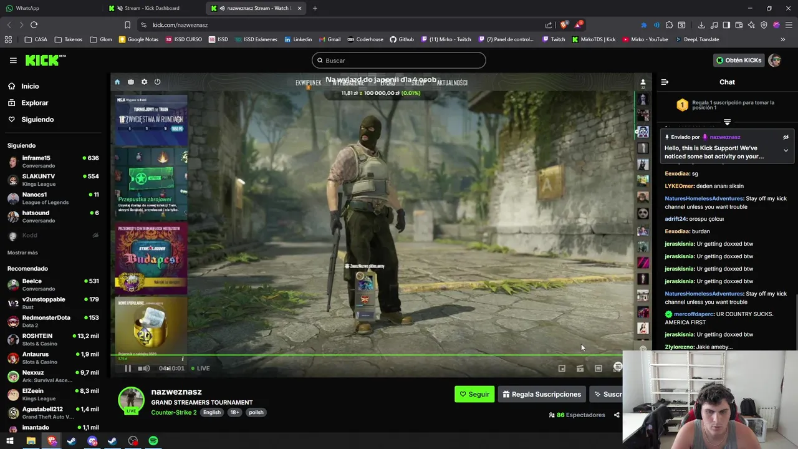The image size is (798, 449).
Task: Reload the page
Action: [34, 25]
